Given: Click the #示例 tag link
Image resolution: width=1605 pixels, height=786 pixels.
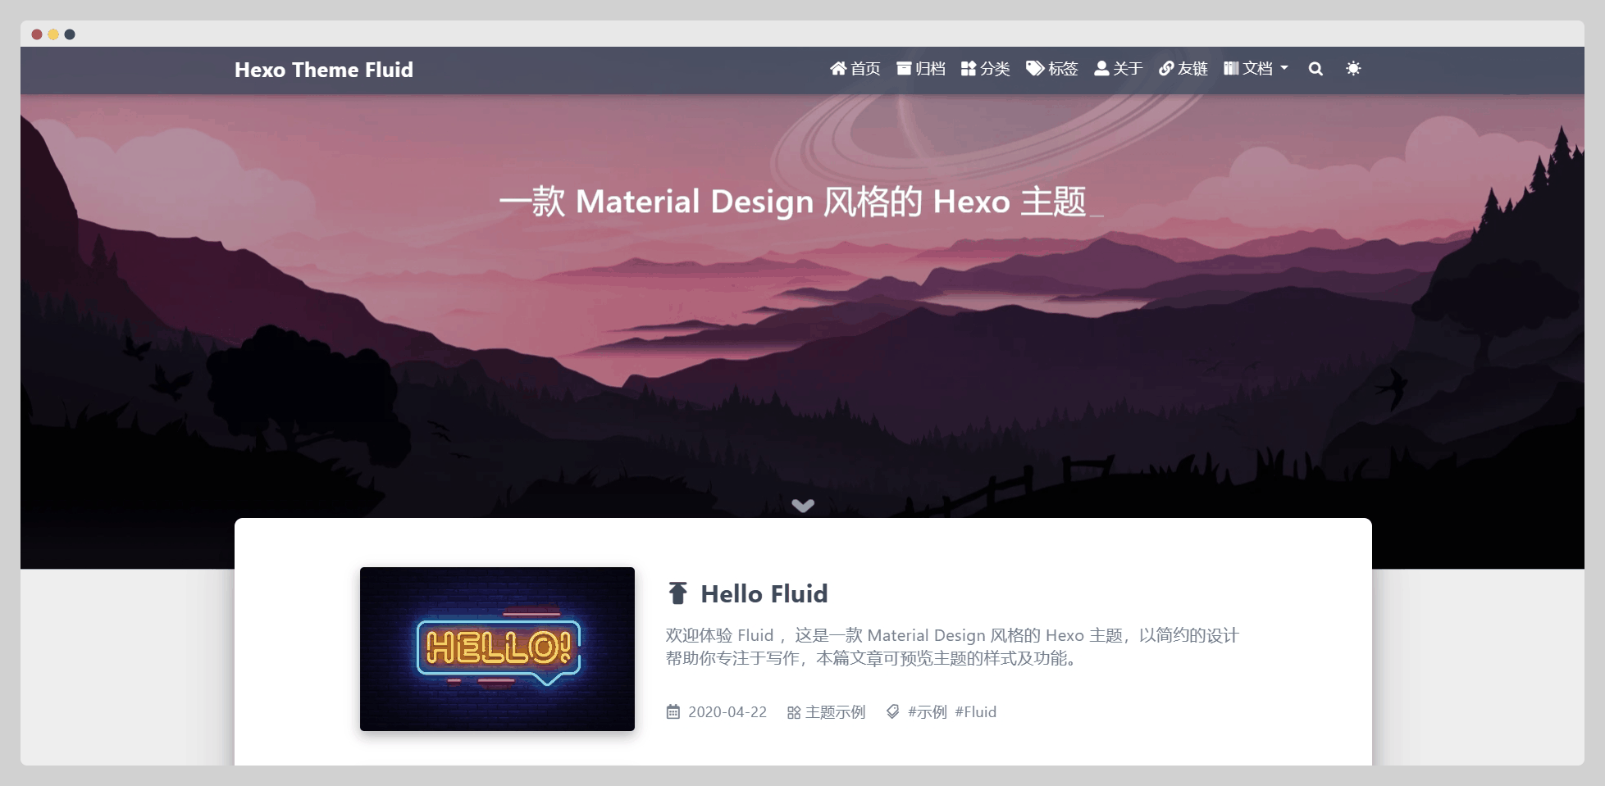Looking at the screenshot, I should tap(927, 712).
